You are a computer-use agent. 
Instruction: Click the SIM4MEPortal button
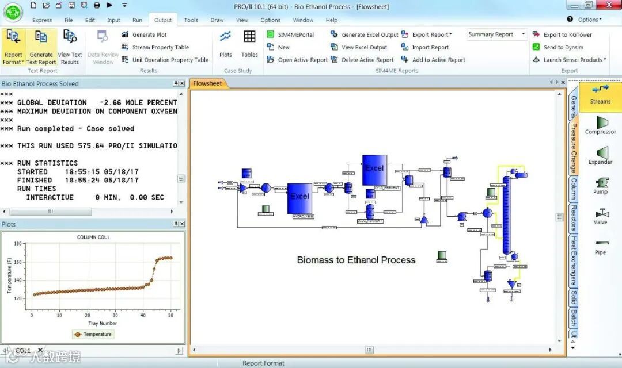tap(290, 35)
